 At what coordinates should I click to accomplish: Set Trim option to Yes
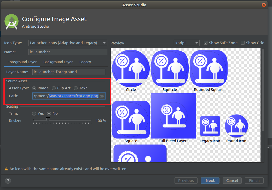(34, 113)
